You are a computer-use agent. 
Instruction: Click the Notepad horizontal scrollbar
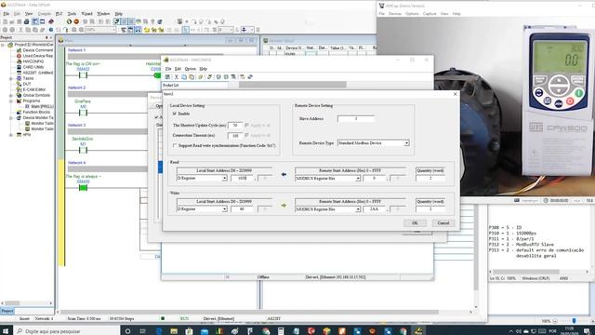tap(539, 272)
